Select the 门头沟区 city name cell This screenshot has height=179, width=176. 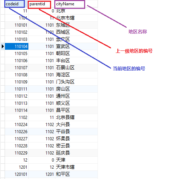(x=76, y=82)
